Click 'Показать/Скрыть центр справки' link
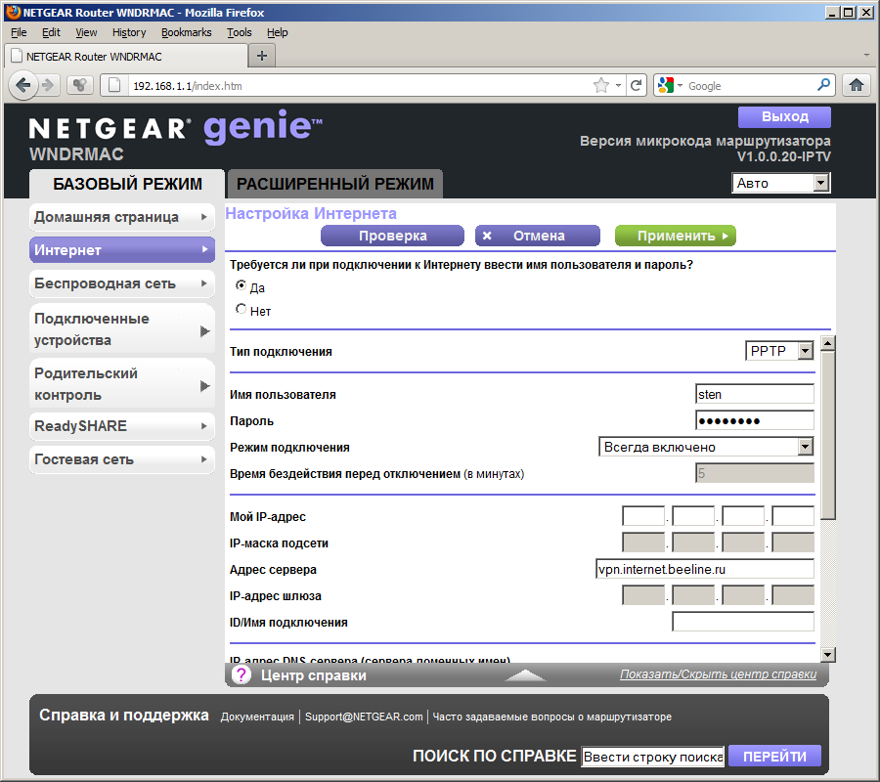880x782 pixels. coord(718,673)
